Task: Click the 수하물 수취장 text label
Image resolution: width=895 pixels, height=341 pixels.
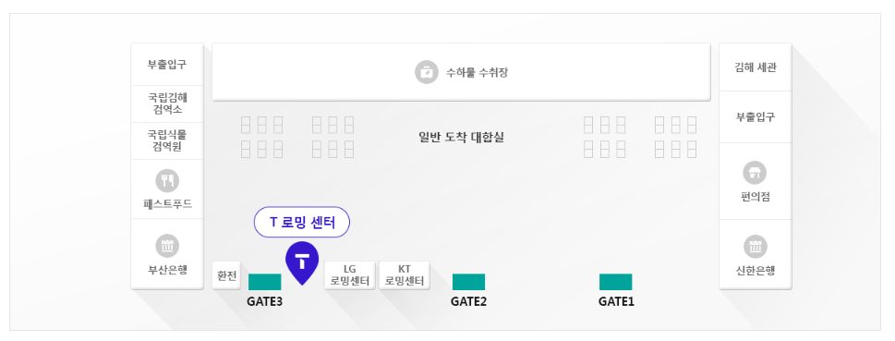Action: pos(478,72)
